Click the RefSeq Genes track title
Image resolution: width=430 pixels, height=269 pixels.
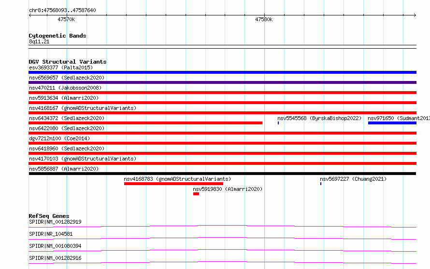49,216
